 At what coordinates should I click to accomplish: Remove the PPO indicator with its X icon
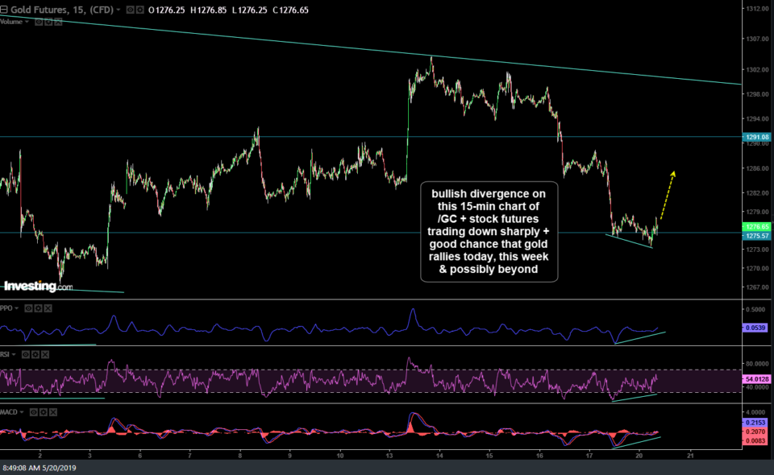coord(48,308)
